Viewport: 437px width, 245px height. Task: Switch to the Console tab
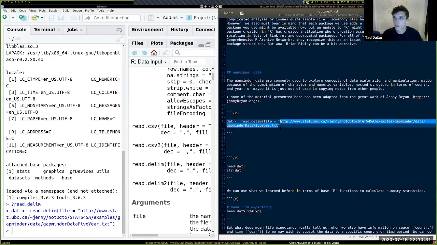point(17,30)
